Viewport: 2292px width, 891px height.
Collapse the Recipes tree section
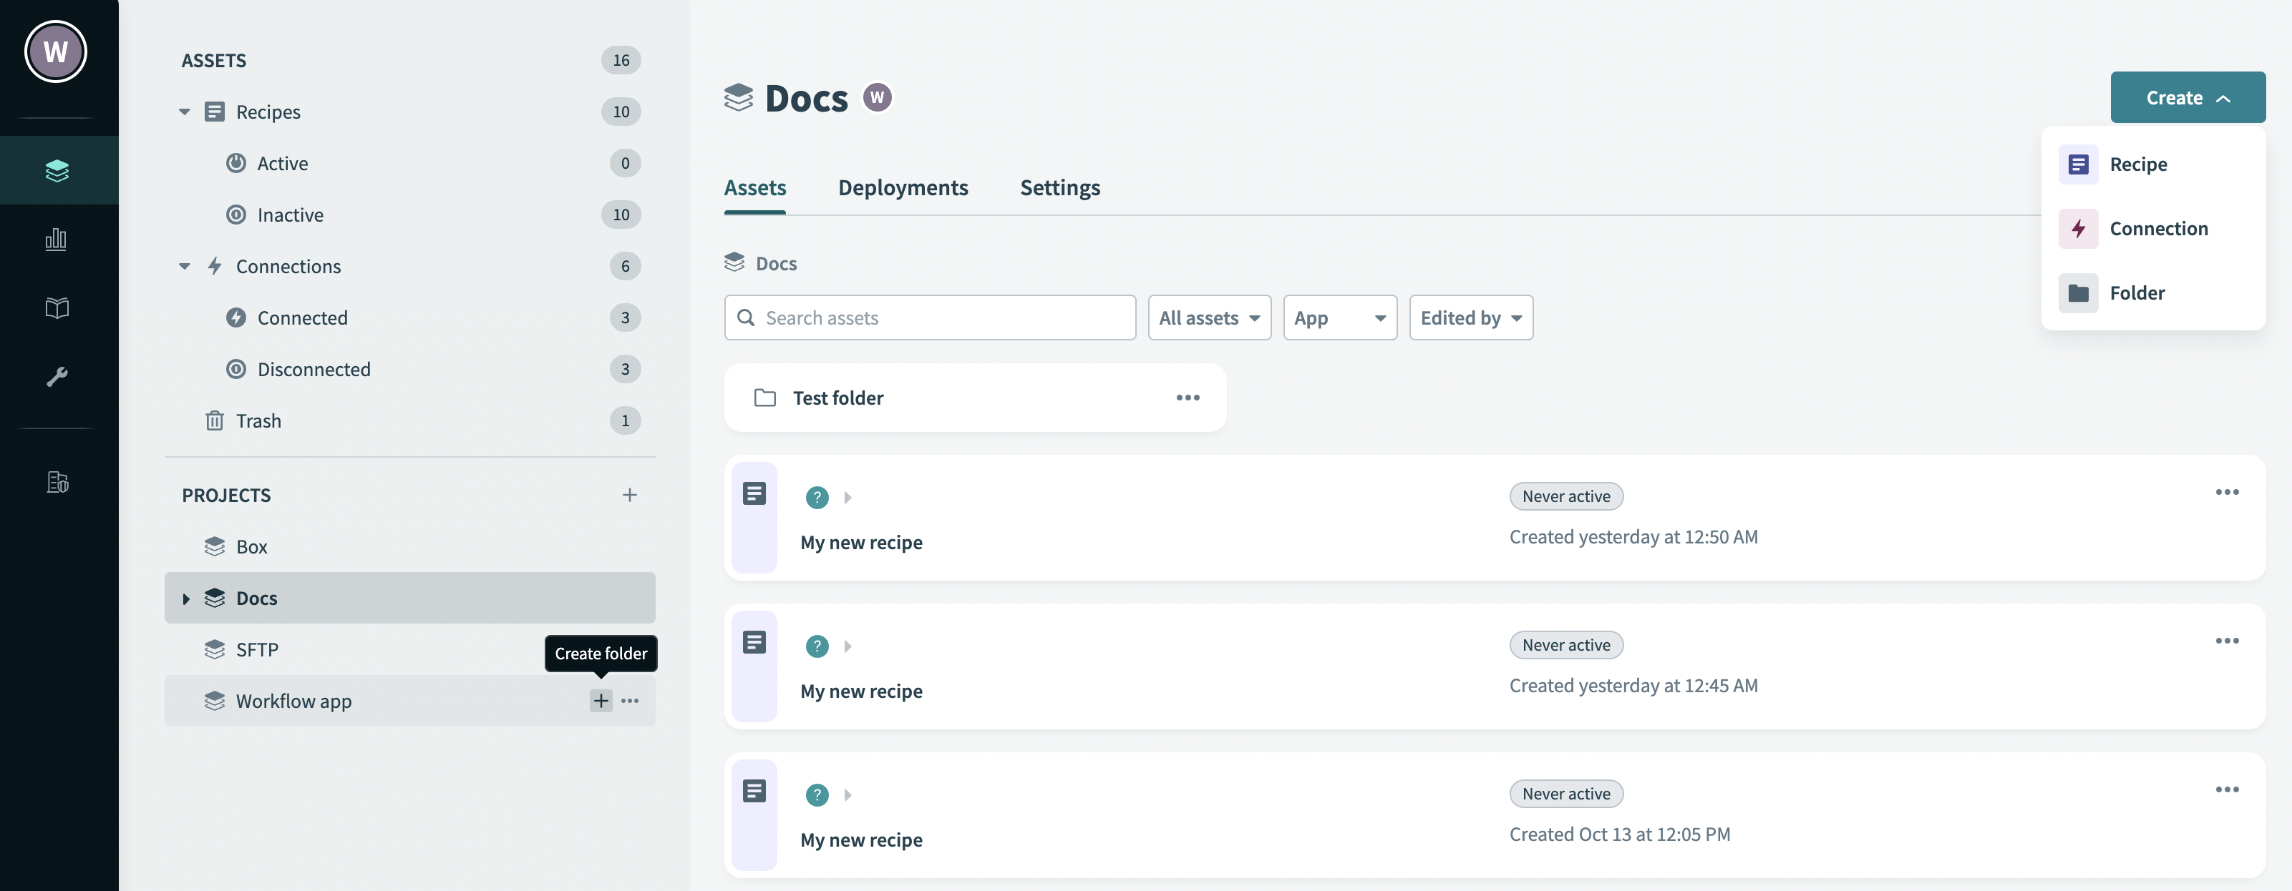184,112
